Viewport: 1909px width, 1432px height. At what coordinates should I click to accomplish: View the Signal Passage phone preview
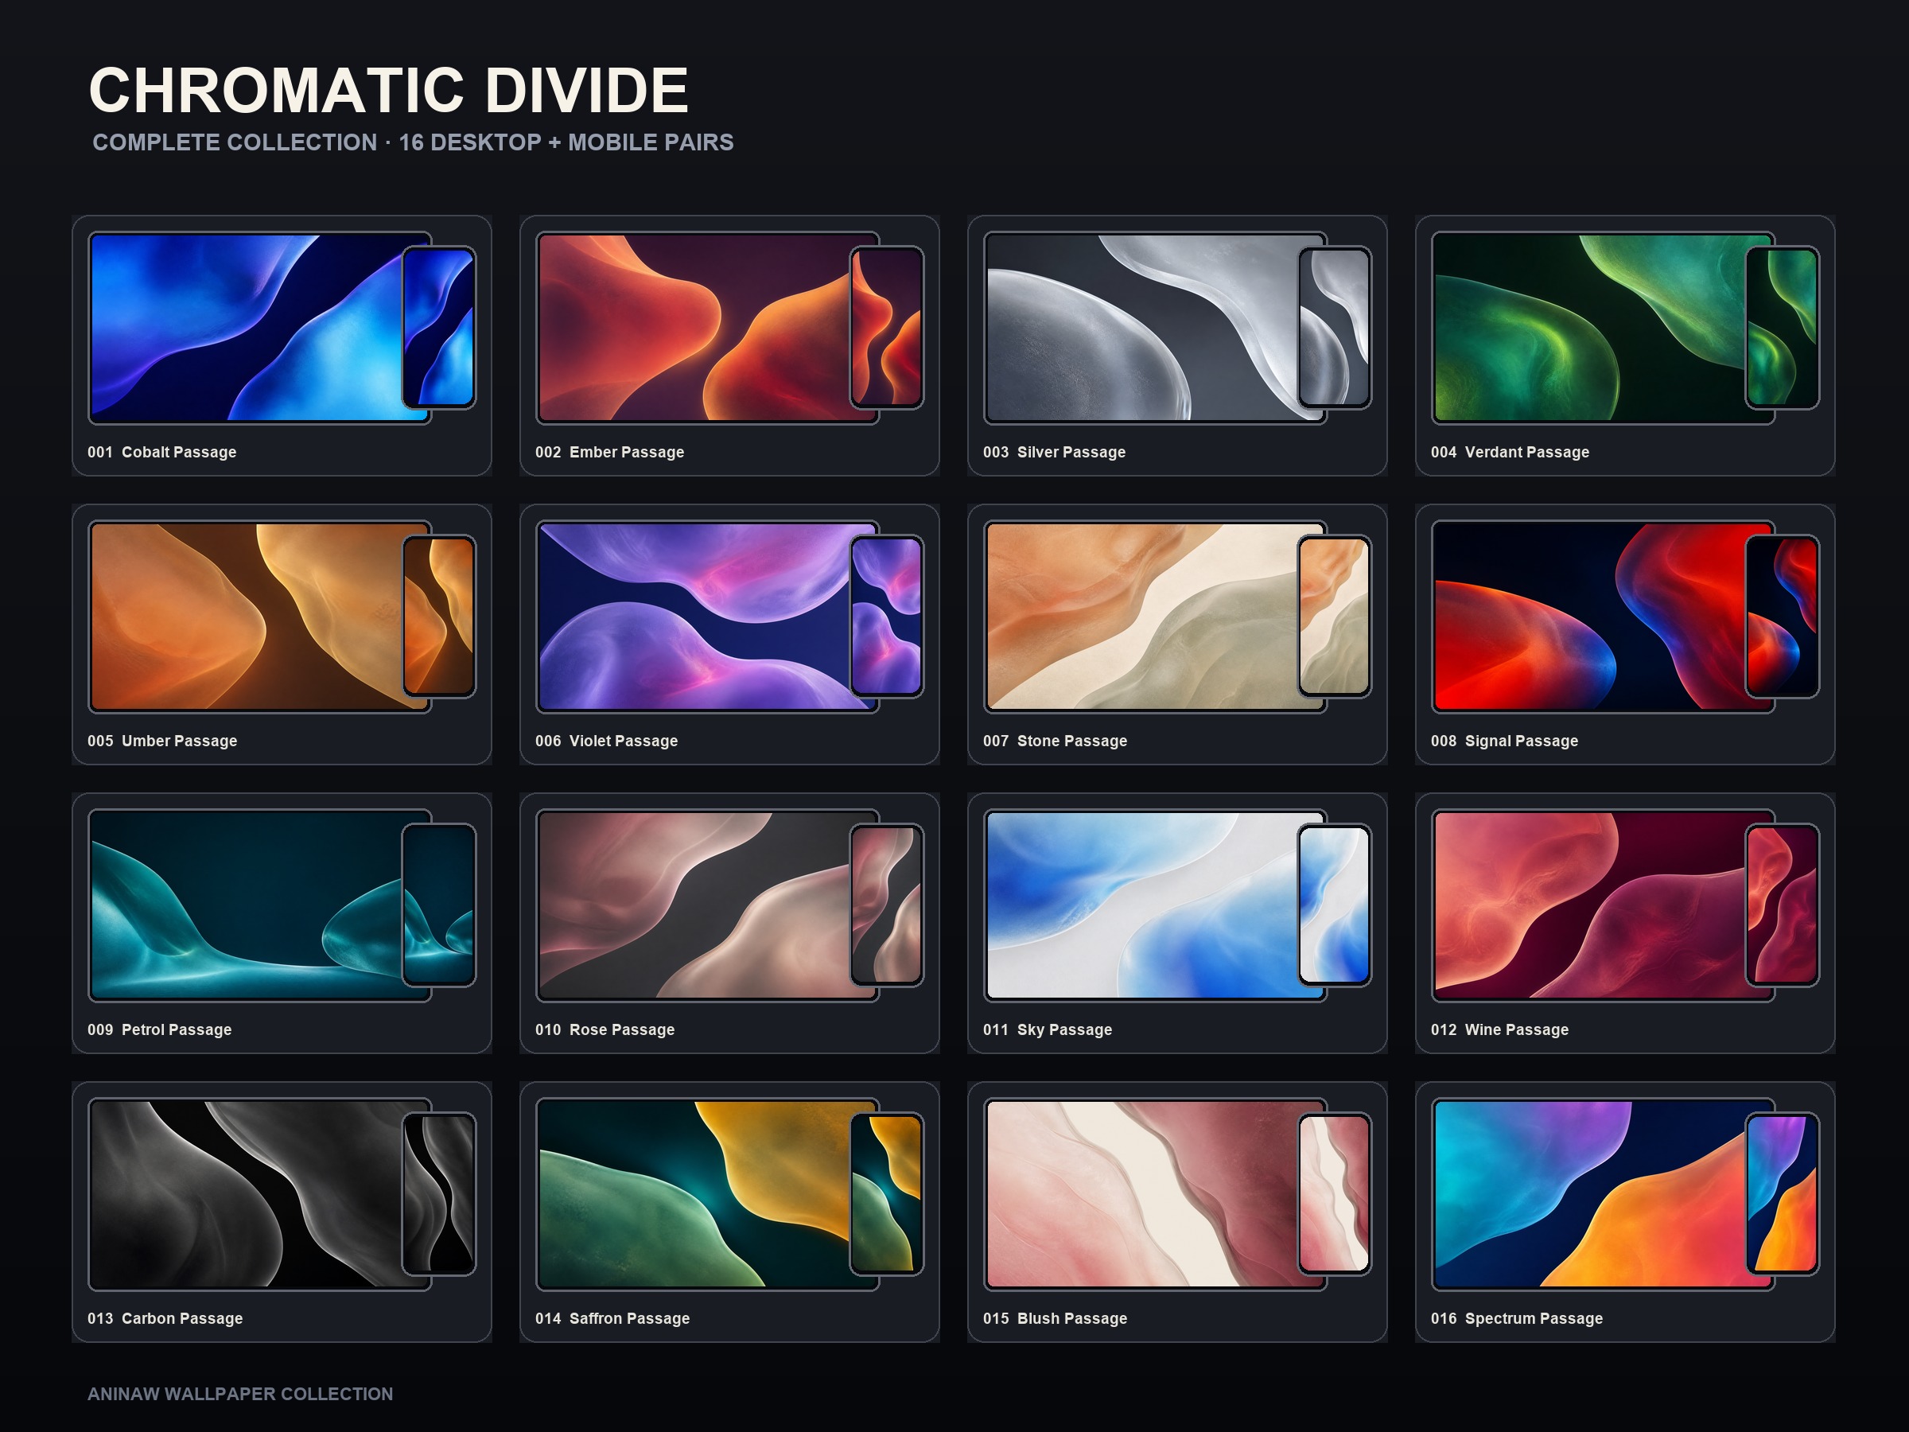[x=1783, y=617]
